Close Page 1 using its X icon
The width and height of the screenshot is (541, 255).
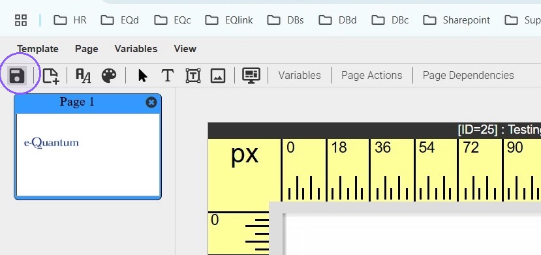pyautogui.click(x=151, y=102)
